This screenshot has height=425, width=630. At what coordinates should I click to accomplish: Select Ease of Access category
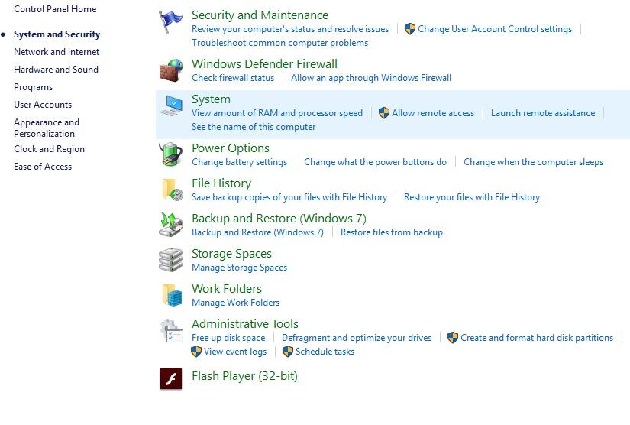click(43, 167)
